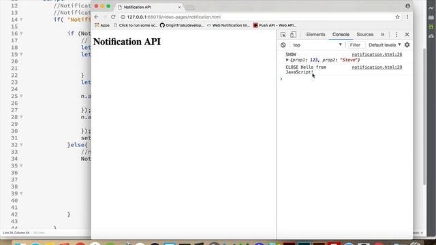Image resolution: width=436 pixels, height=245 pixels.
Task: Click the SHOW console log message
Action: pos(291,54)
